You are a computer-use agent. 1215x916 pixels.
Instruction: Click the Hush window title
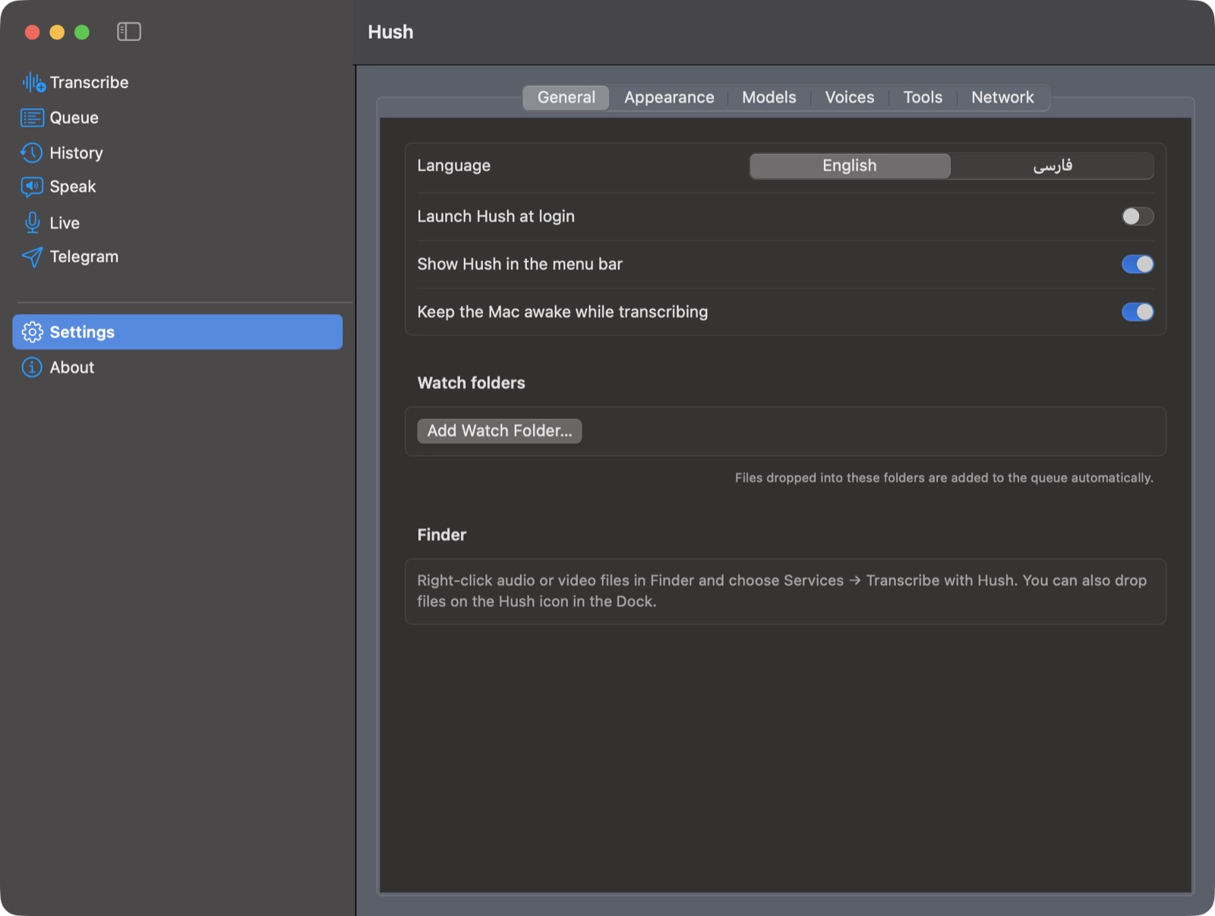[390, 32]
